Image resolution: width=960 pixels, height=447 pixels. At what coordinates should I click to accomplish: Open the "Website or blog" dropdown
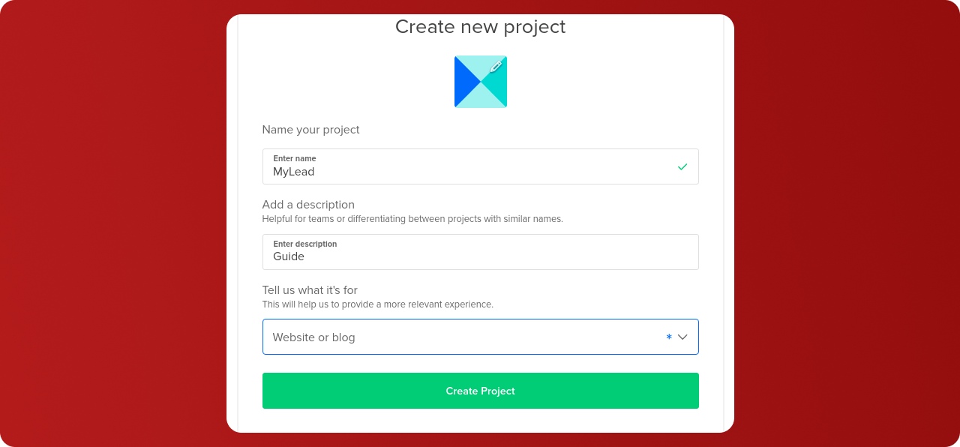[x=465, y=337]
